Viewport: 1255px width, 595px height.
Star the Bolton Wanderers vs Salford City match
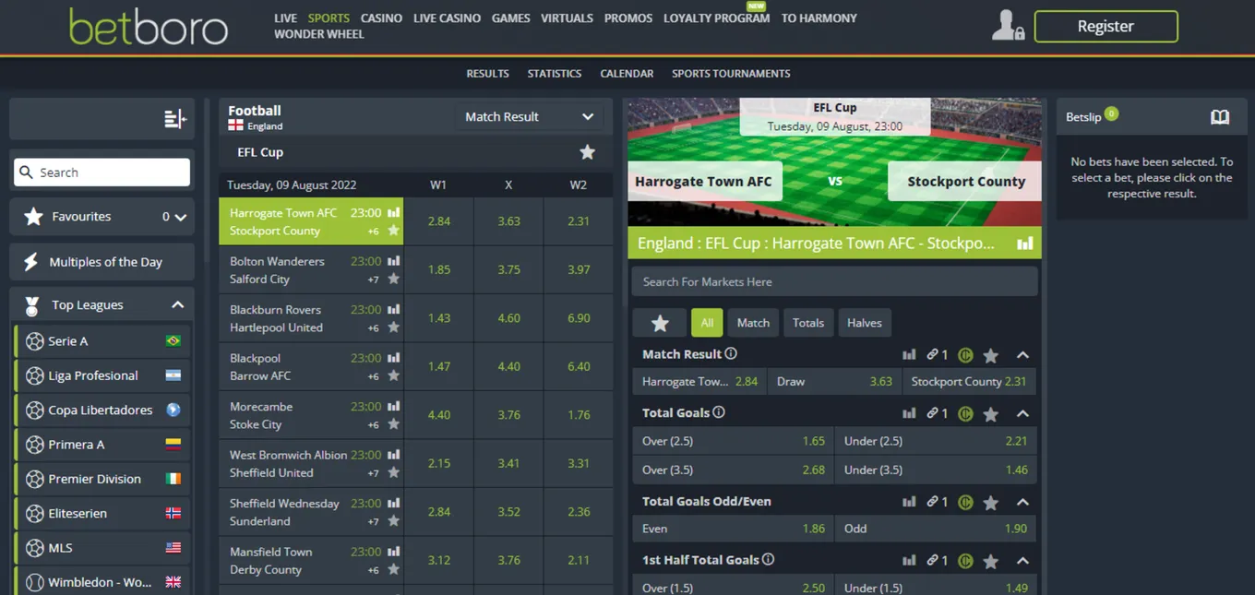click(x=394, y=279)
